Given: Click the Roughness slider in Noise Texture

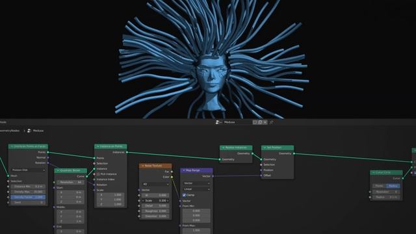Looking at the screenshot, I should tap(155, 211).
